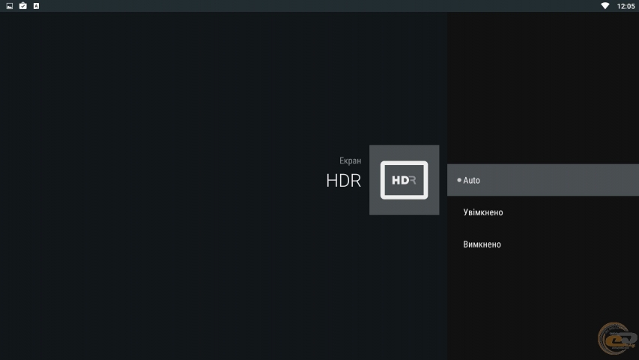Image resolution: width=639 pixels, height=360 pixels.
Task: Click the HDR display icon tile
Action: (x=404, y=180)
